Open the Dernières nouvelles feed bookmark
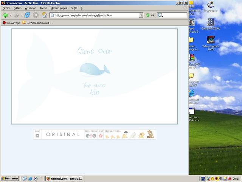 pos(37,23)
